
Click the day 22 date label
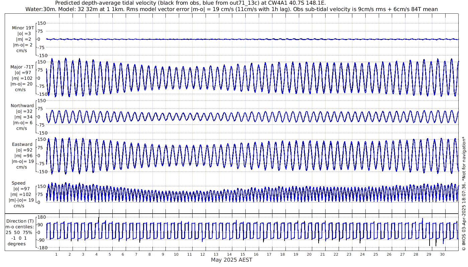(x=336, y=254)
